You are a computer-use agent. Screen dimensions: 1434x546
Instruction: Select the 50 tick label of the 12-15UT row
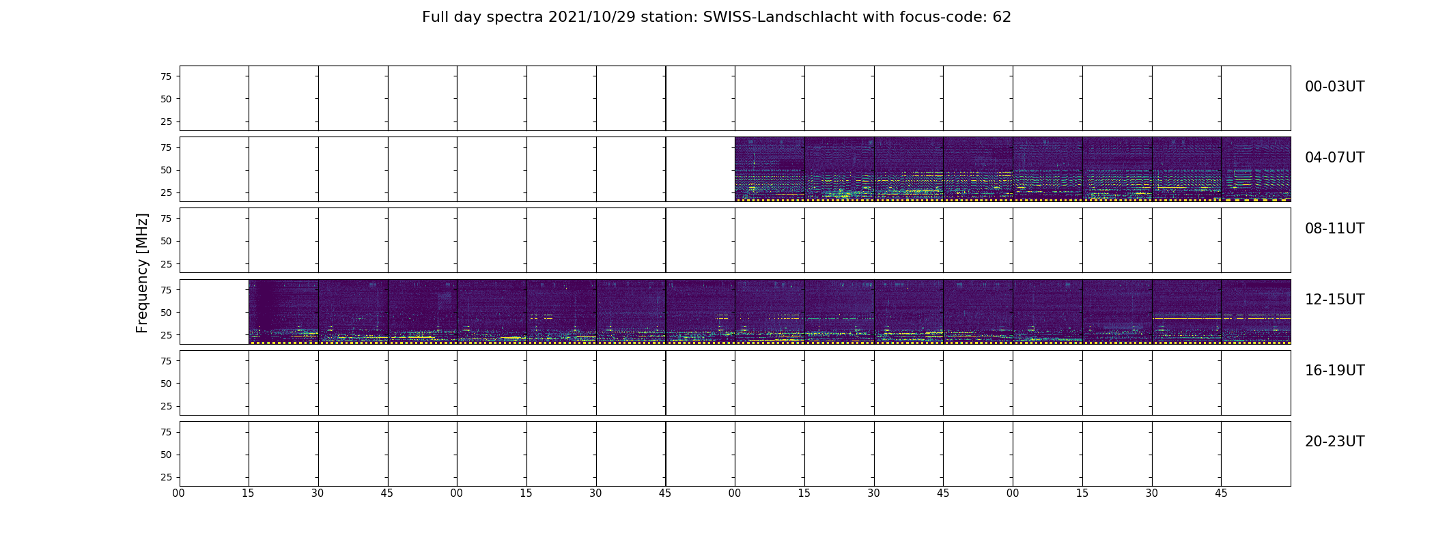pos(166,313)
